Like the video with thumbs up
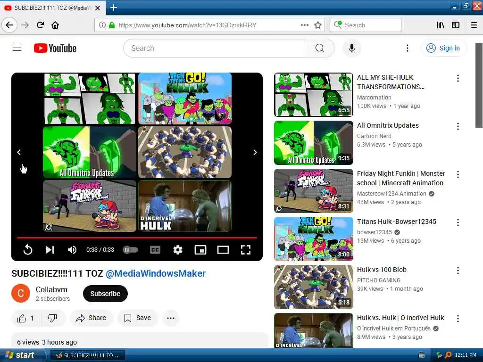 tap(25, 318)
